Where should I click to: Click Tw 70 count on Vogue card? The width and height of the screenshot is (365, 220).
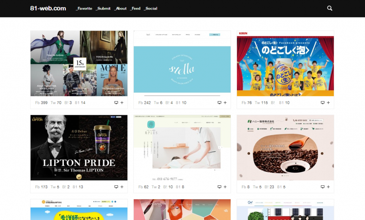[56, 103]
